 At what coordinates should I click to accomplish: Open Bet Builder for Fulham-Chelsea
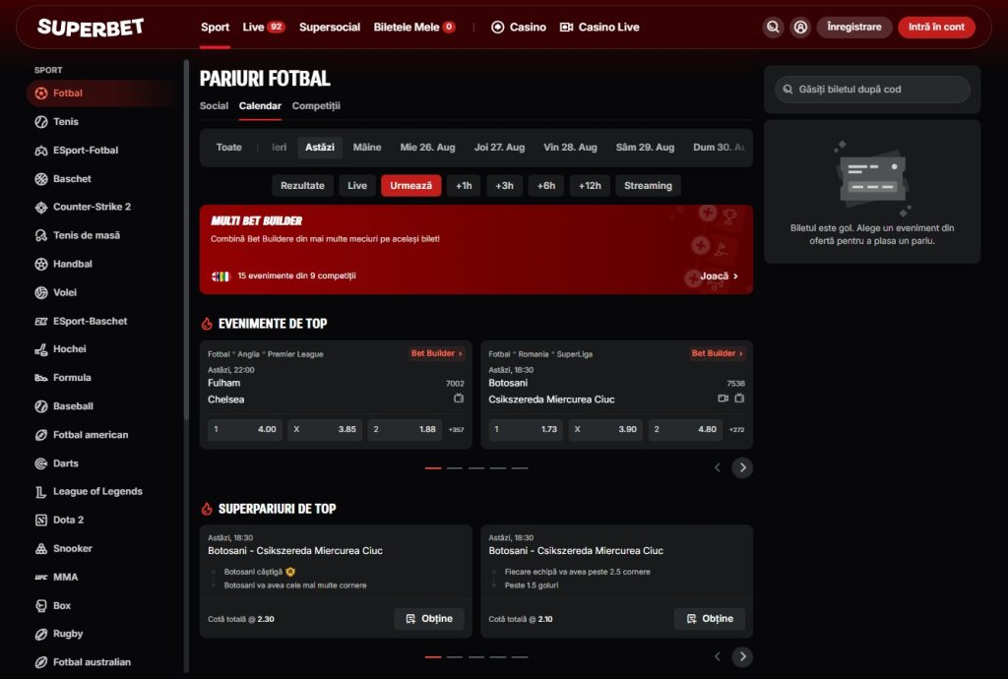tap(436, 353)
